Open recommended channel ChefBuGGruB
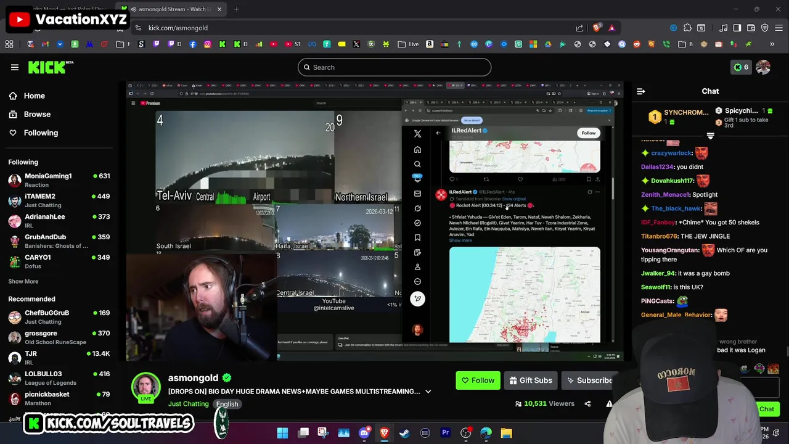The height and width of the screenshot is (444, 789). [59, 317]
